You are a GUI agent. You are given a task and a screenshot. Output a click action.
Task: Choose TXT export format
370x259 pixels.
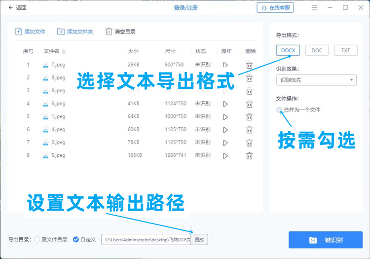tap(346, 50)
